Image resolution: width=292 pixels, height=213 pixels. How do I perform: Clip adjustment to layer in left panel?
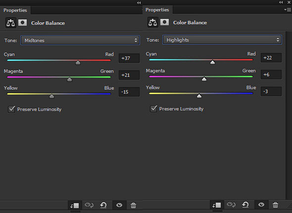(x=75, y=206)
